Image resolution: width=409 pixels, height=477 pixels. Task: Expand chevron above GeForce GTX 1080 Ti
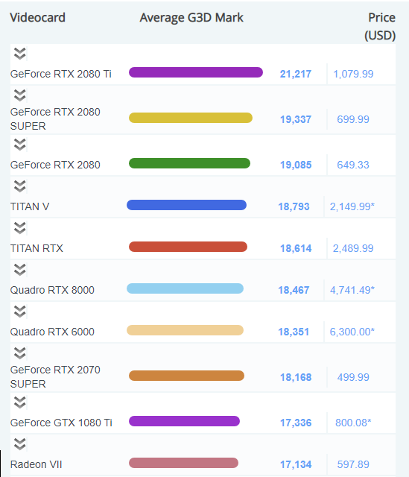[20, 402]
